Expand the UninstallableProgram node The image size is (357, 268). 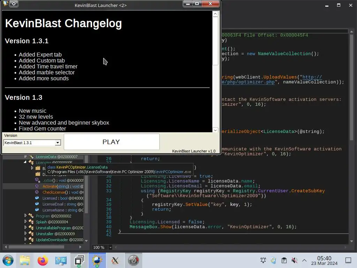[x=25, y=227]
